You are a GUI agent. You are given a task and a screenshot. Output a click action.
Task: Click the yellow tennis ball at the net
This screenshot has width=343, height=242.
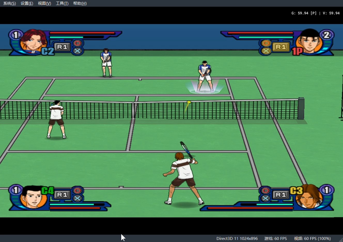189,103
